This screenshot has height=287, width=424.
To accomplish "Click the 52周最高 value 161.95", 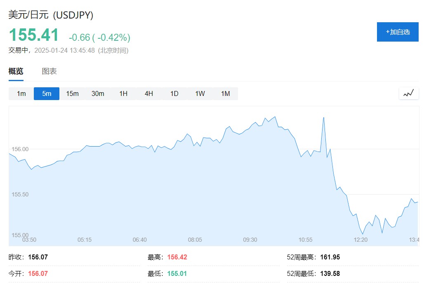I will 330,257.
